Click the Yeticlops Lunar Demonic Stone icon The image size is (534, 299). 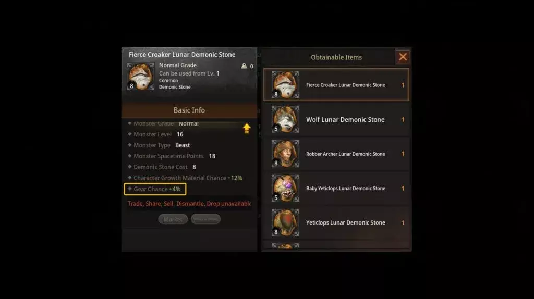(285, 222)
